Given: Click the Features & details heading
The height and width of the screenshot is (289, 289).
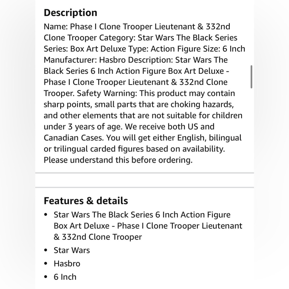Looking at the screenshot, I should 86,201.
